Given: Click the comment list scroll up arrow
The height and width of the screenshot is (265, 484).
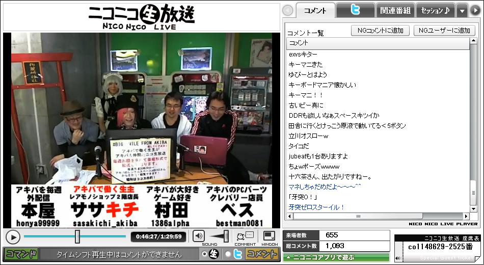Looking at the screenshot, I should [x=473, y=41].
